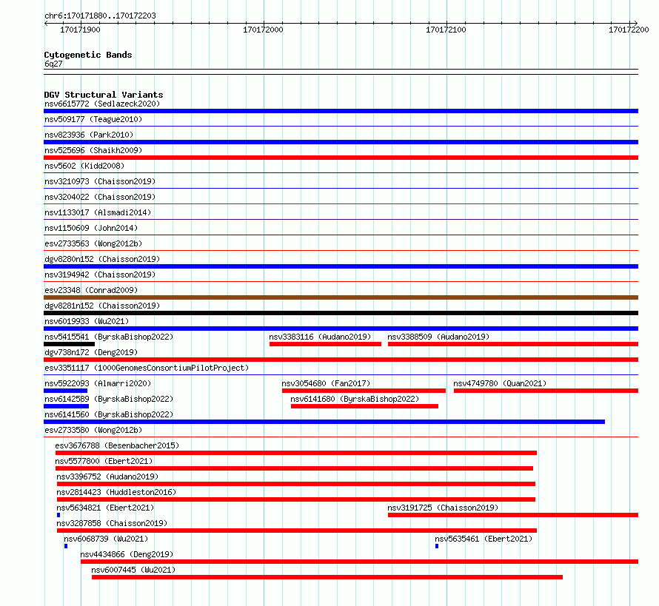Select dgv8281n152 (Chaisson2019) label
659x606 pixels.
pyautogui.click(x=102, y=306)
